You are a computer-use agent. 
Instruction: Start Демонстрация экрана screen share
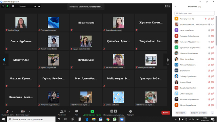(92, 113)
